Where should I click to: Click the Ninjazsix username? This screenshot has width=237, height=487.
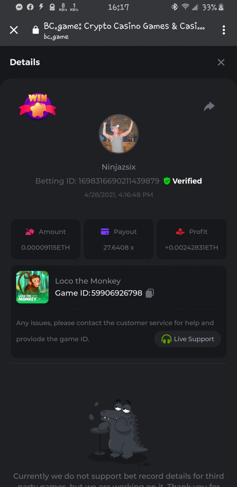[x=118, y=167]
